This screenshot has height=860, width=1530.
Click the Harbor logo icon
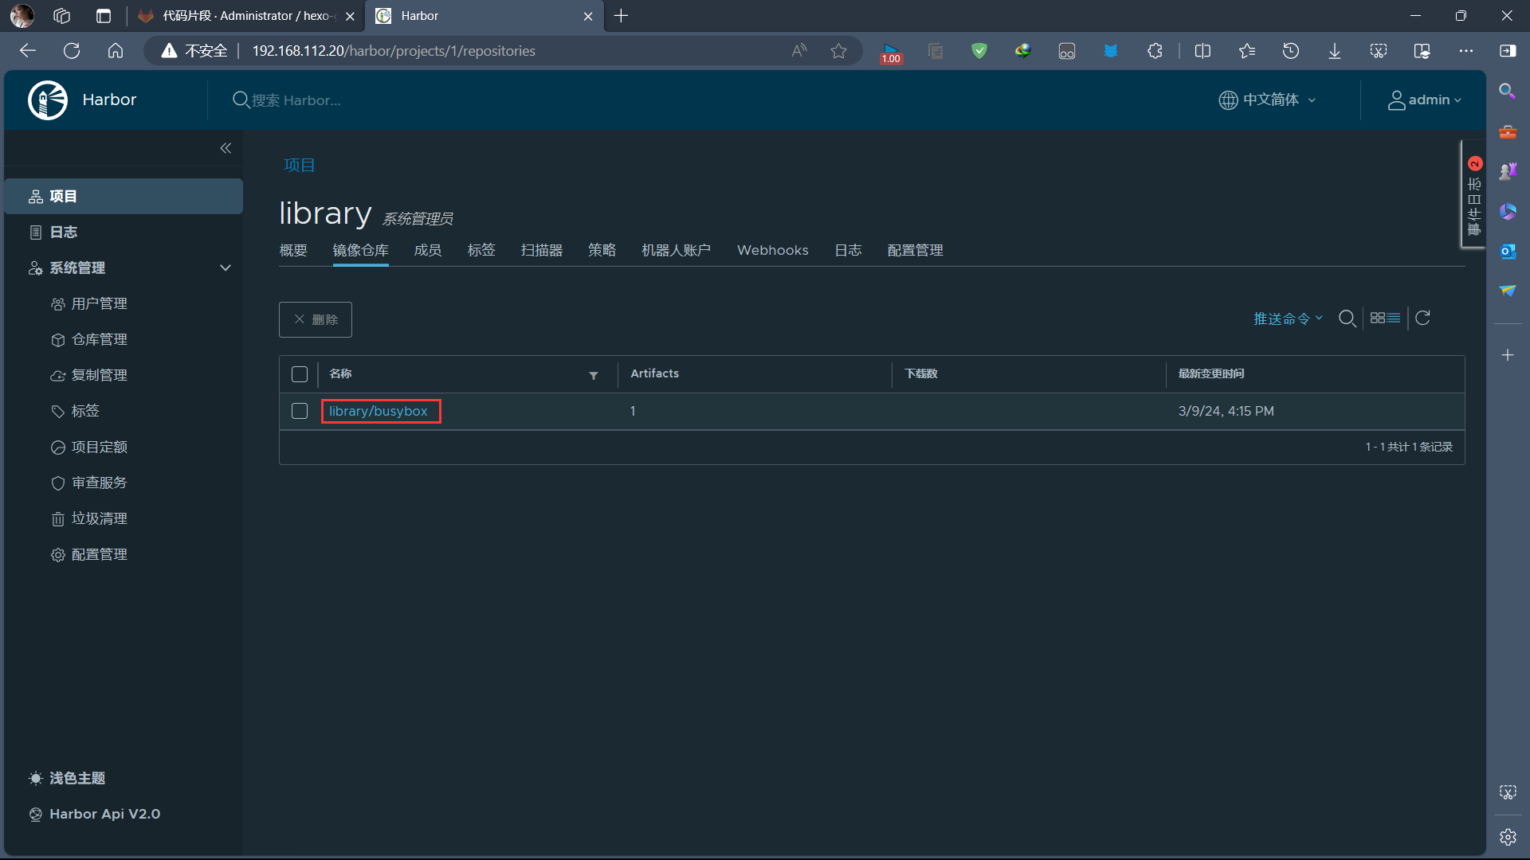pyautogui.click(x=48, y=100)
